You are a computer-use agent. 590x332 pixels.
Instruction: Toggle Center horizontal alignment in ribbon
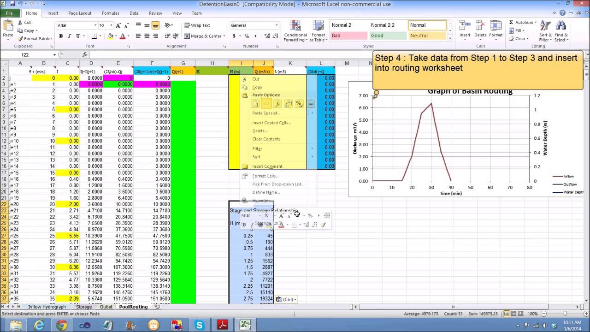147,36
